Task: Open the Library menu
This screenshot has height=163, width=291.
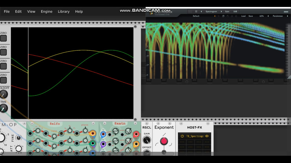Action: click(64, 11)
